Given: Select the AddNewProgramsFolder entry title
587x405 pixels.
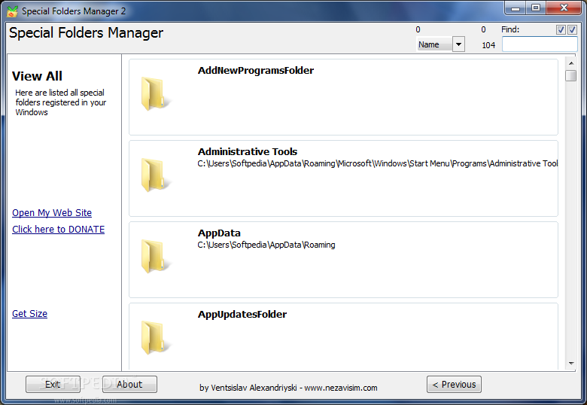Looking at the screenshot, I should coord(256,70).
